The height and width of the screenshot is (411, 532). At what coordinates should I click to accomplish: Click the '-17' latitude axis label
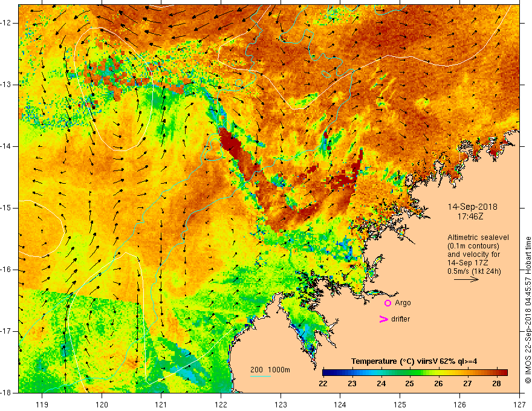[6, 331]
